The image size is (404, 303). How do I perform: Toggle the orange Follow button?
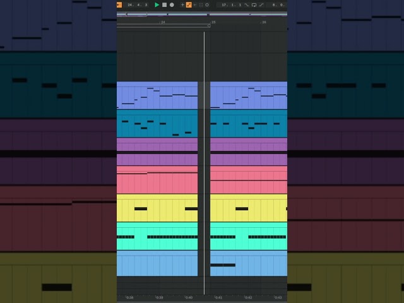click(x=119, y=4)
